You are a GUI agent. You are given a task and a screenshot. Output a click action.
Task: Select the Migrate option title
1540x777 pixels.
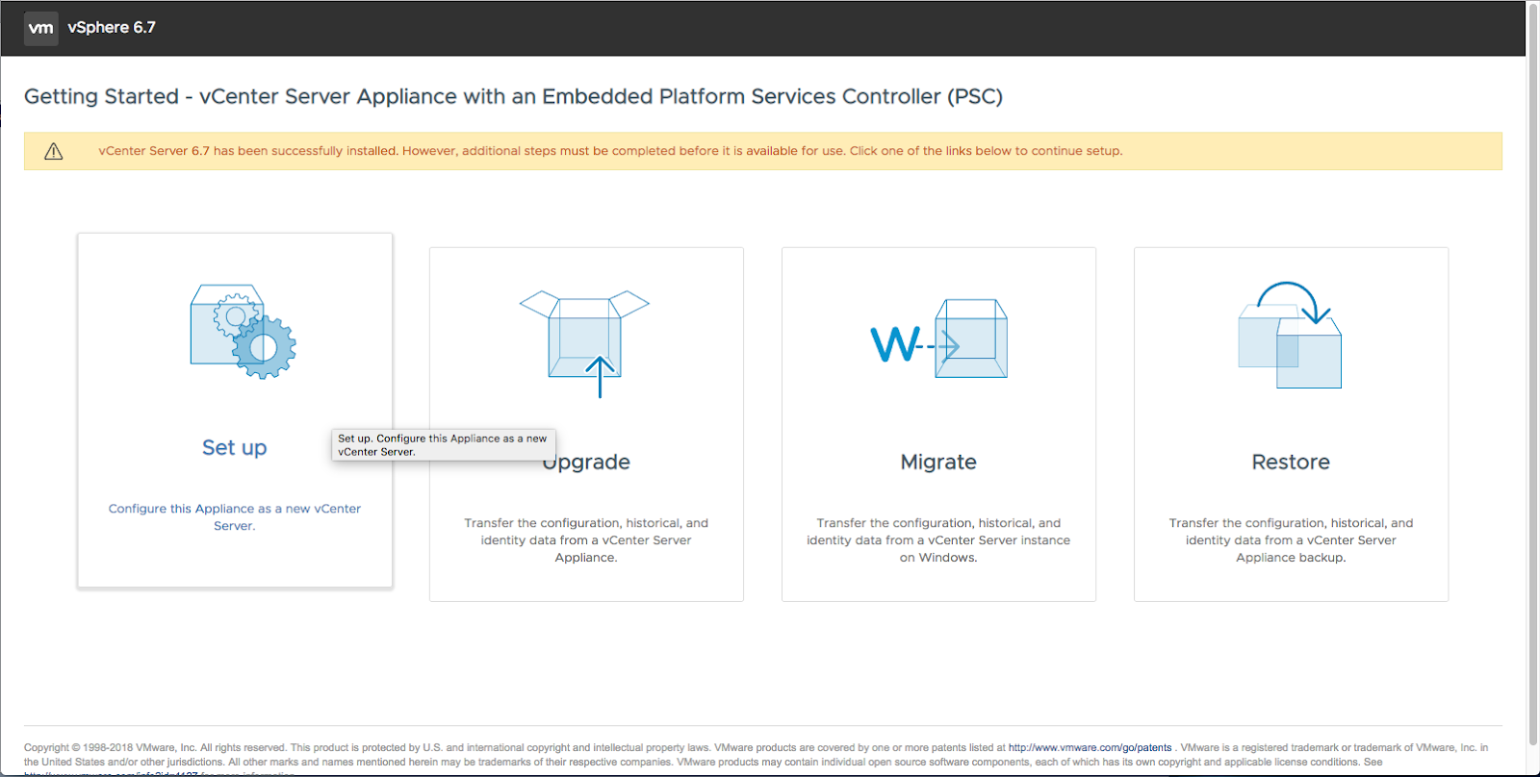pyautogui.click(x=938, y=463)
